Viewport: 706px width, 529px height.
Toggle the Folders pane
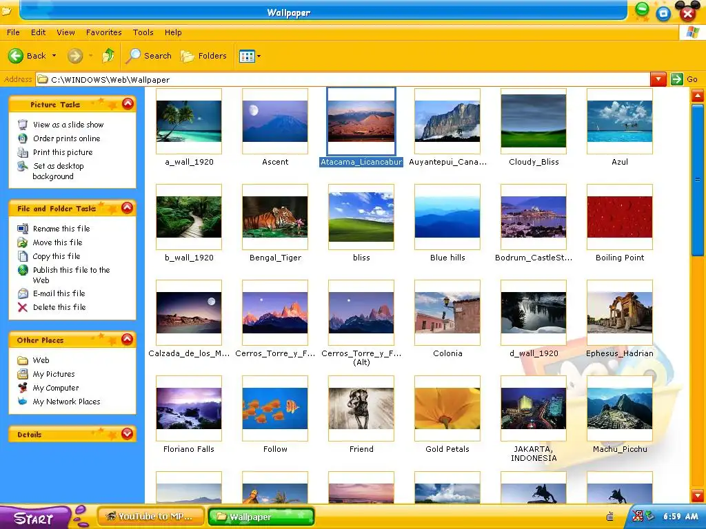click(203, 56)
